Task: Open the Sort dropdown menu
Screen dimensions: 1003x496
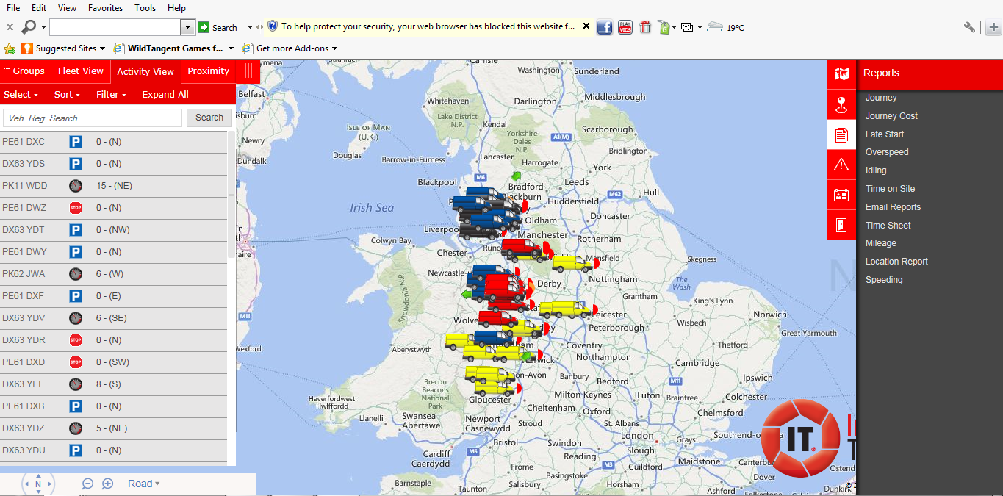Action: click(x=67, y=95)
